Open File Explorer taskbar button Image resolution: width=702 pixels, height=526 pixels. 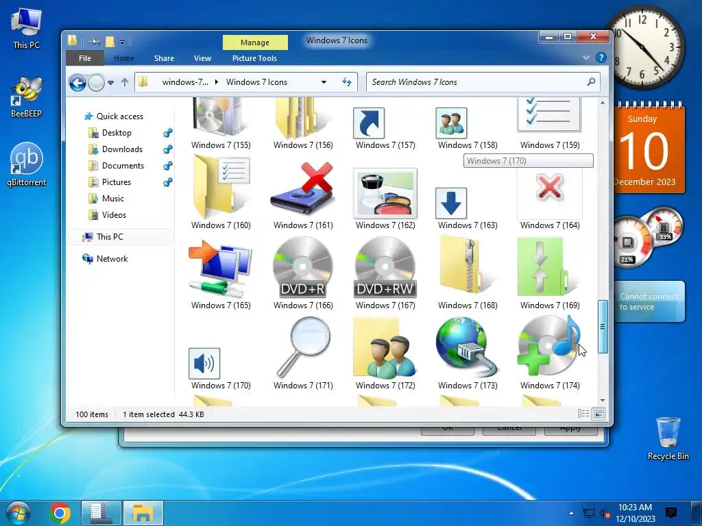coord(143,512)
